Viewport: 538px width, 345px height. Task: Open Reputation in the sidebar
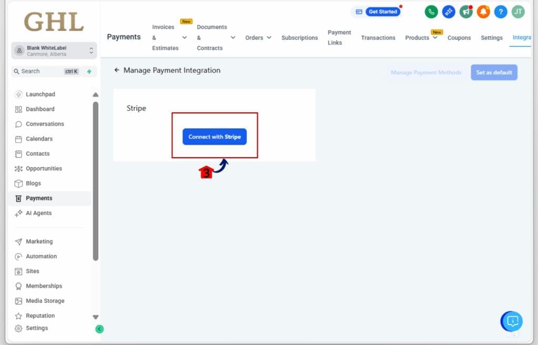click(x=34, y=316)
